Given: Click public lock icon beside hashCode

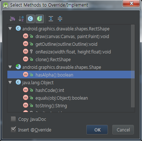Looking at the screenshot, I should click(x=31, y=90).
